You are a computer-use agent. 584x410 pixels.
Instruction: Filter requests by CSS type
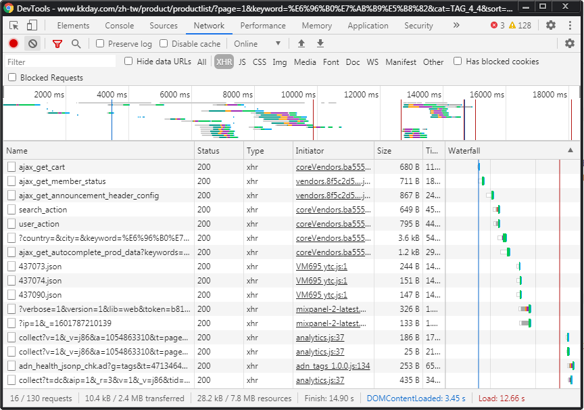[260, 62]
